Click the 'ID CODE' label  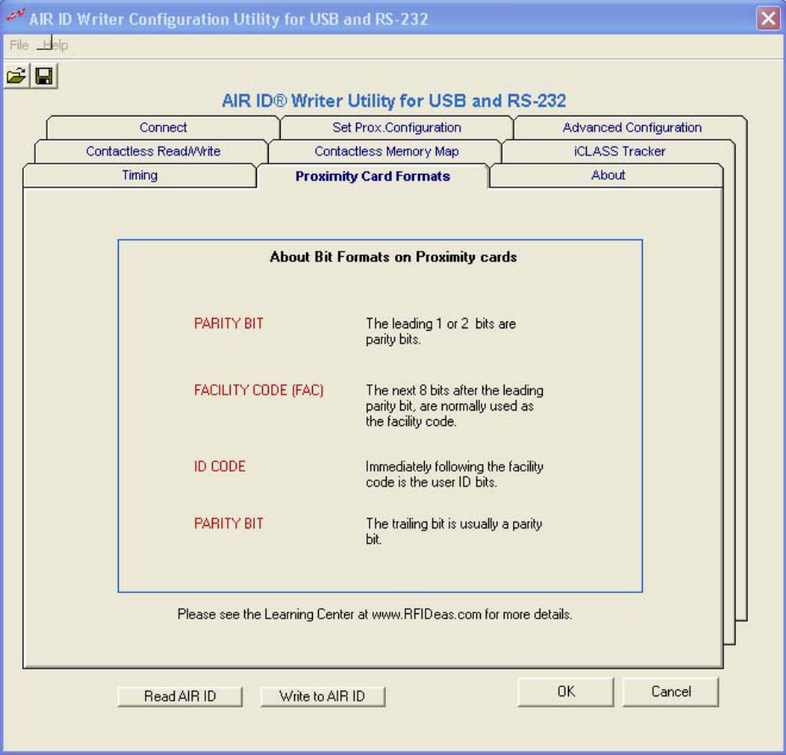[220, 466]
